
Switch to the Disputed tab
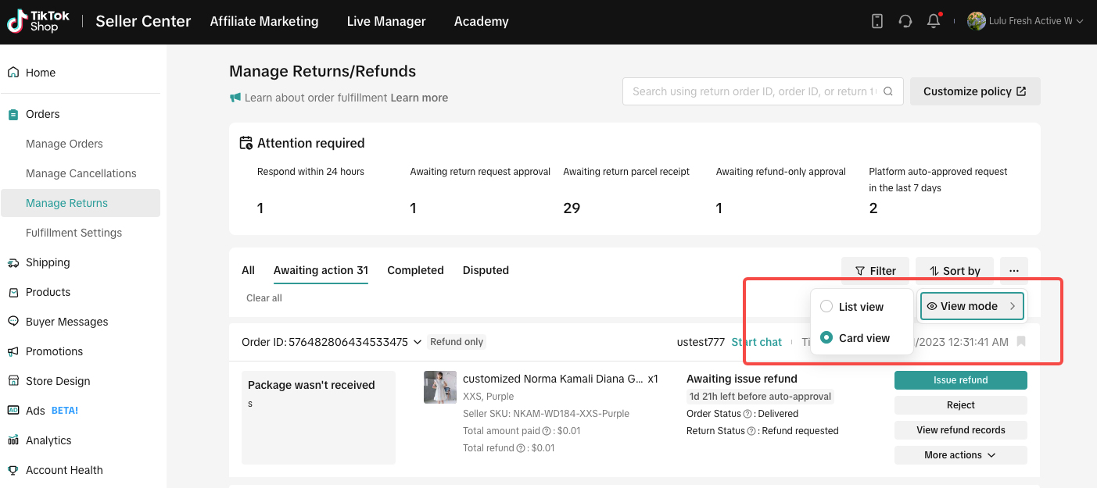(x=486, y=270)
